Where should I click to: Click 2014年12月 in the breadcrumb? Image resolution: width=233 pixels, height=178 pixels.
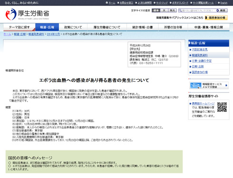(x=53, y=34)
